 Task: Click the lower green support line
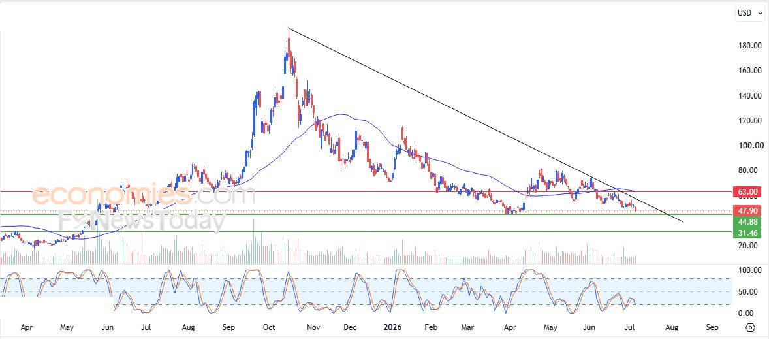click(x=366, y=232)
